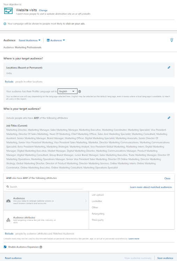Image resolution: width=177 pixels, height=261 pixels.
Task: Click the lightbulb tips icon
Action: (x=172, y=40)
